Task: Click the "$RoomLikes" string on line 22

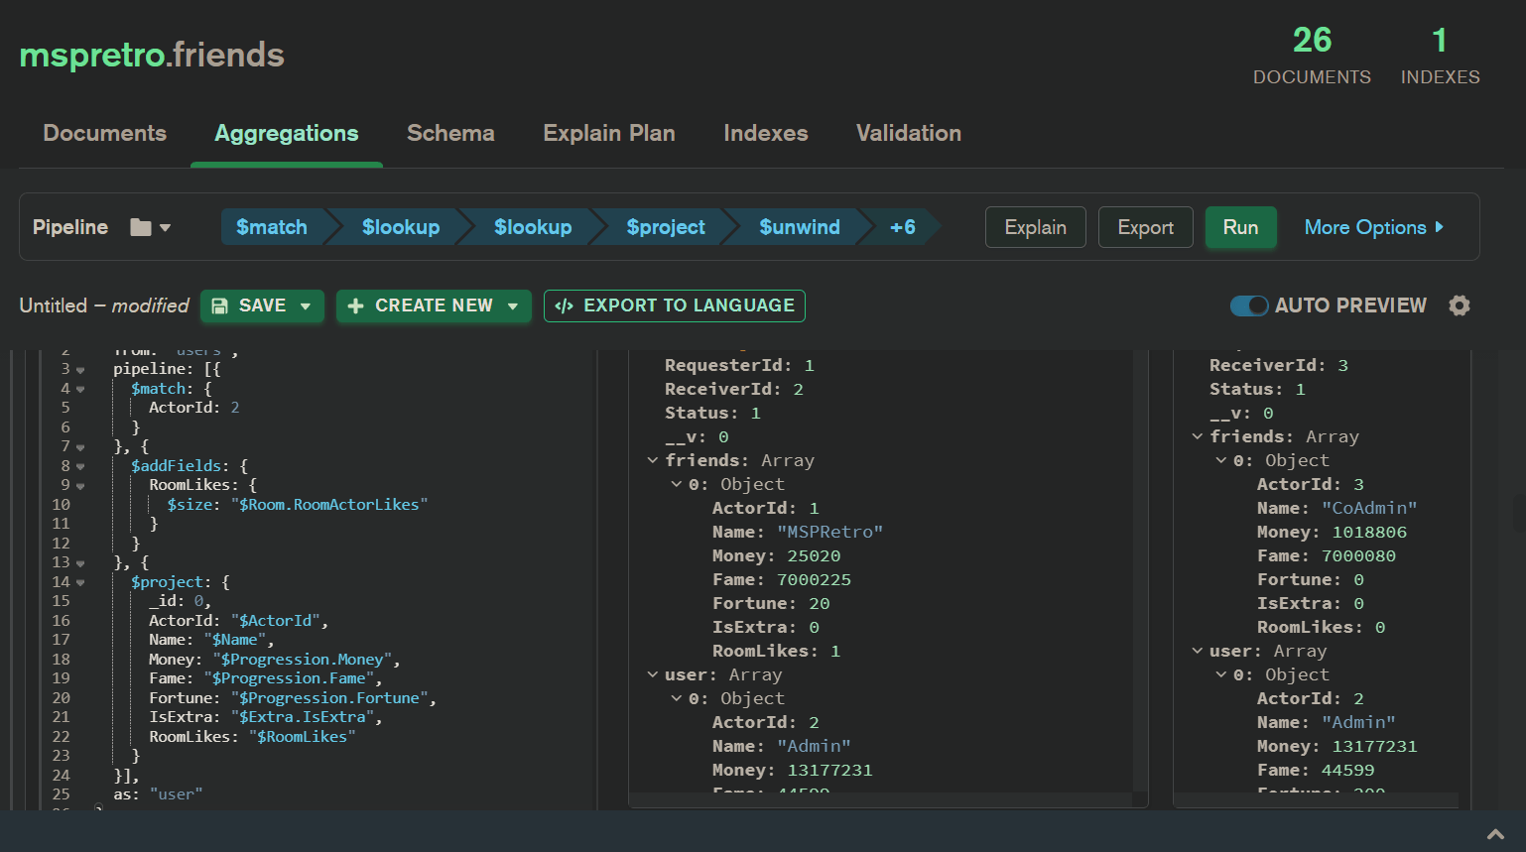Action: pos(303,737)
